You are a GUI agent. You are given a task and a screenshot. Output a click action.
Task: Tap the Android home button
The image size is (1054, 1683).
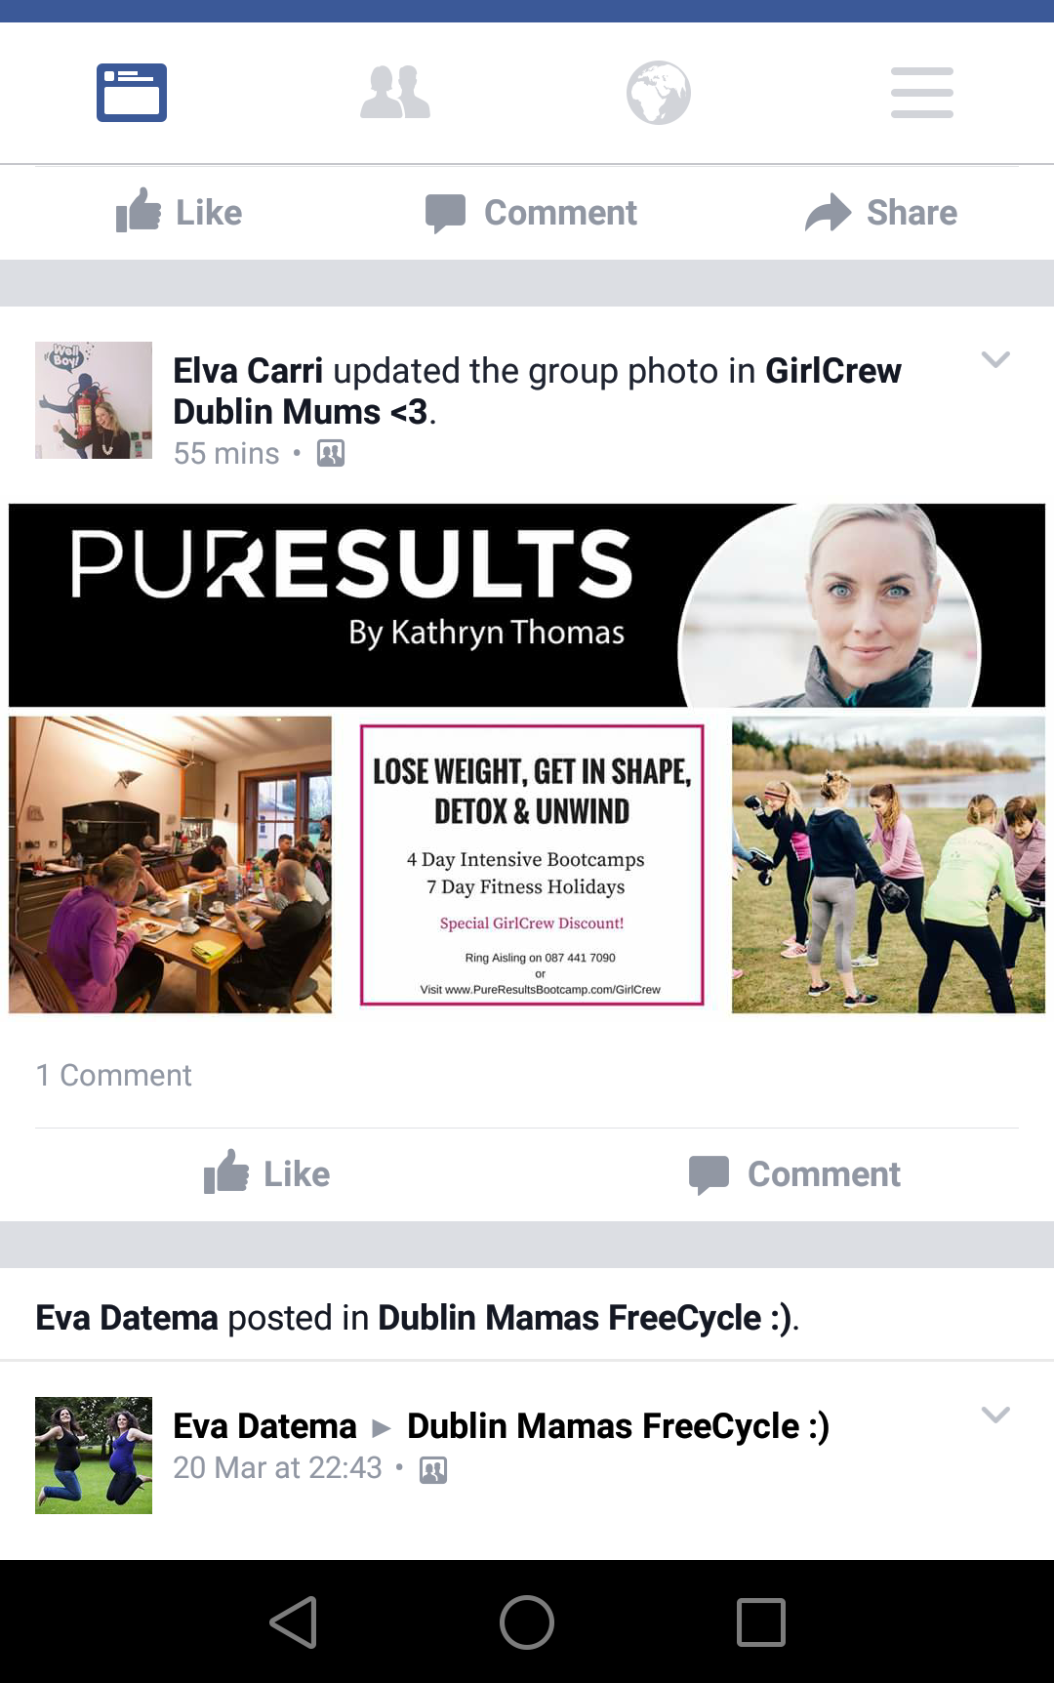tap(527, 1622)
